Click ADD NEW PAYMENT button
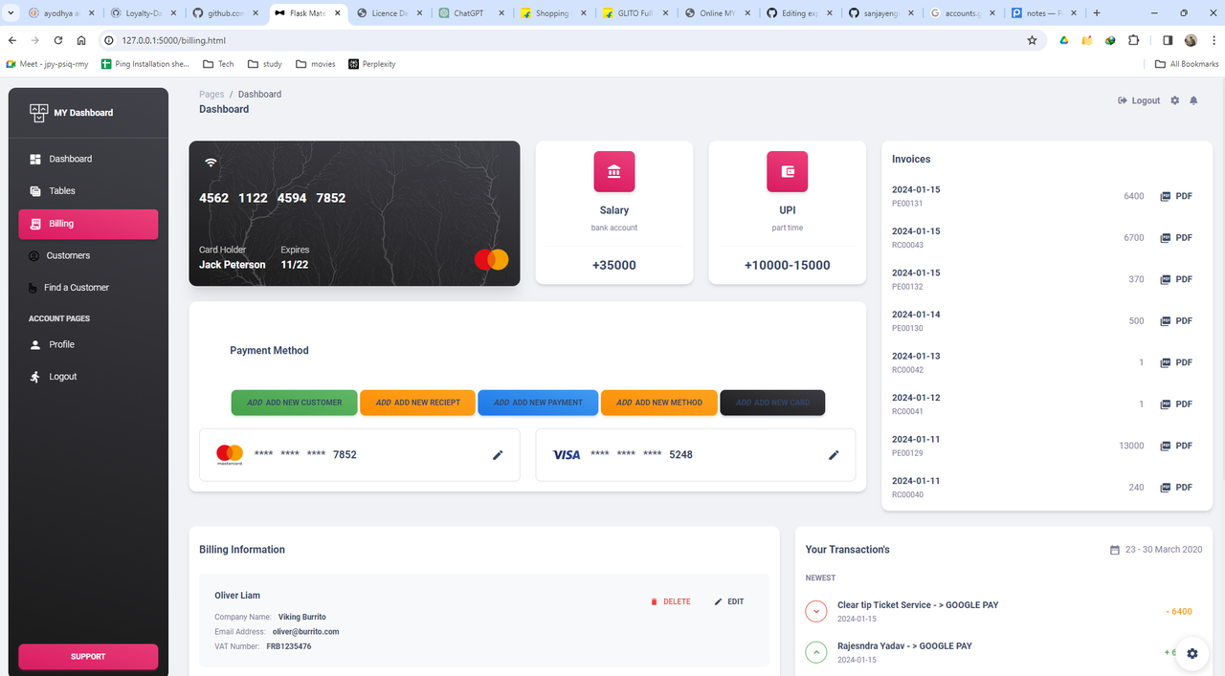Viewport: 1225px width, 676px height. click(538, 403)
